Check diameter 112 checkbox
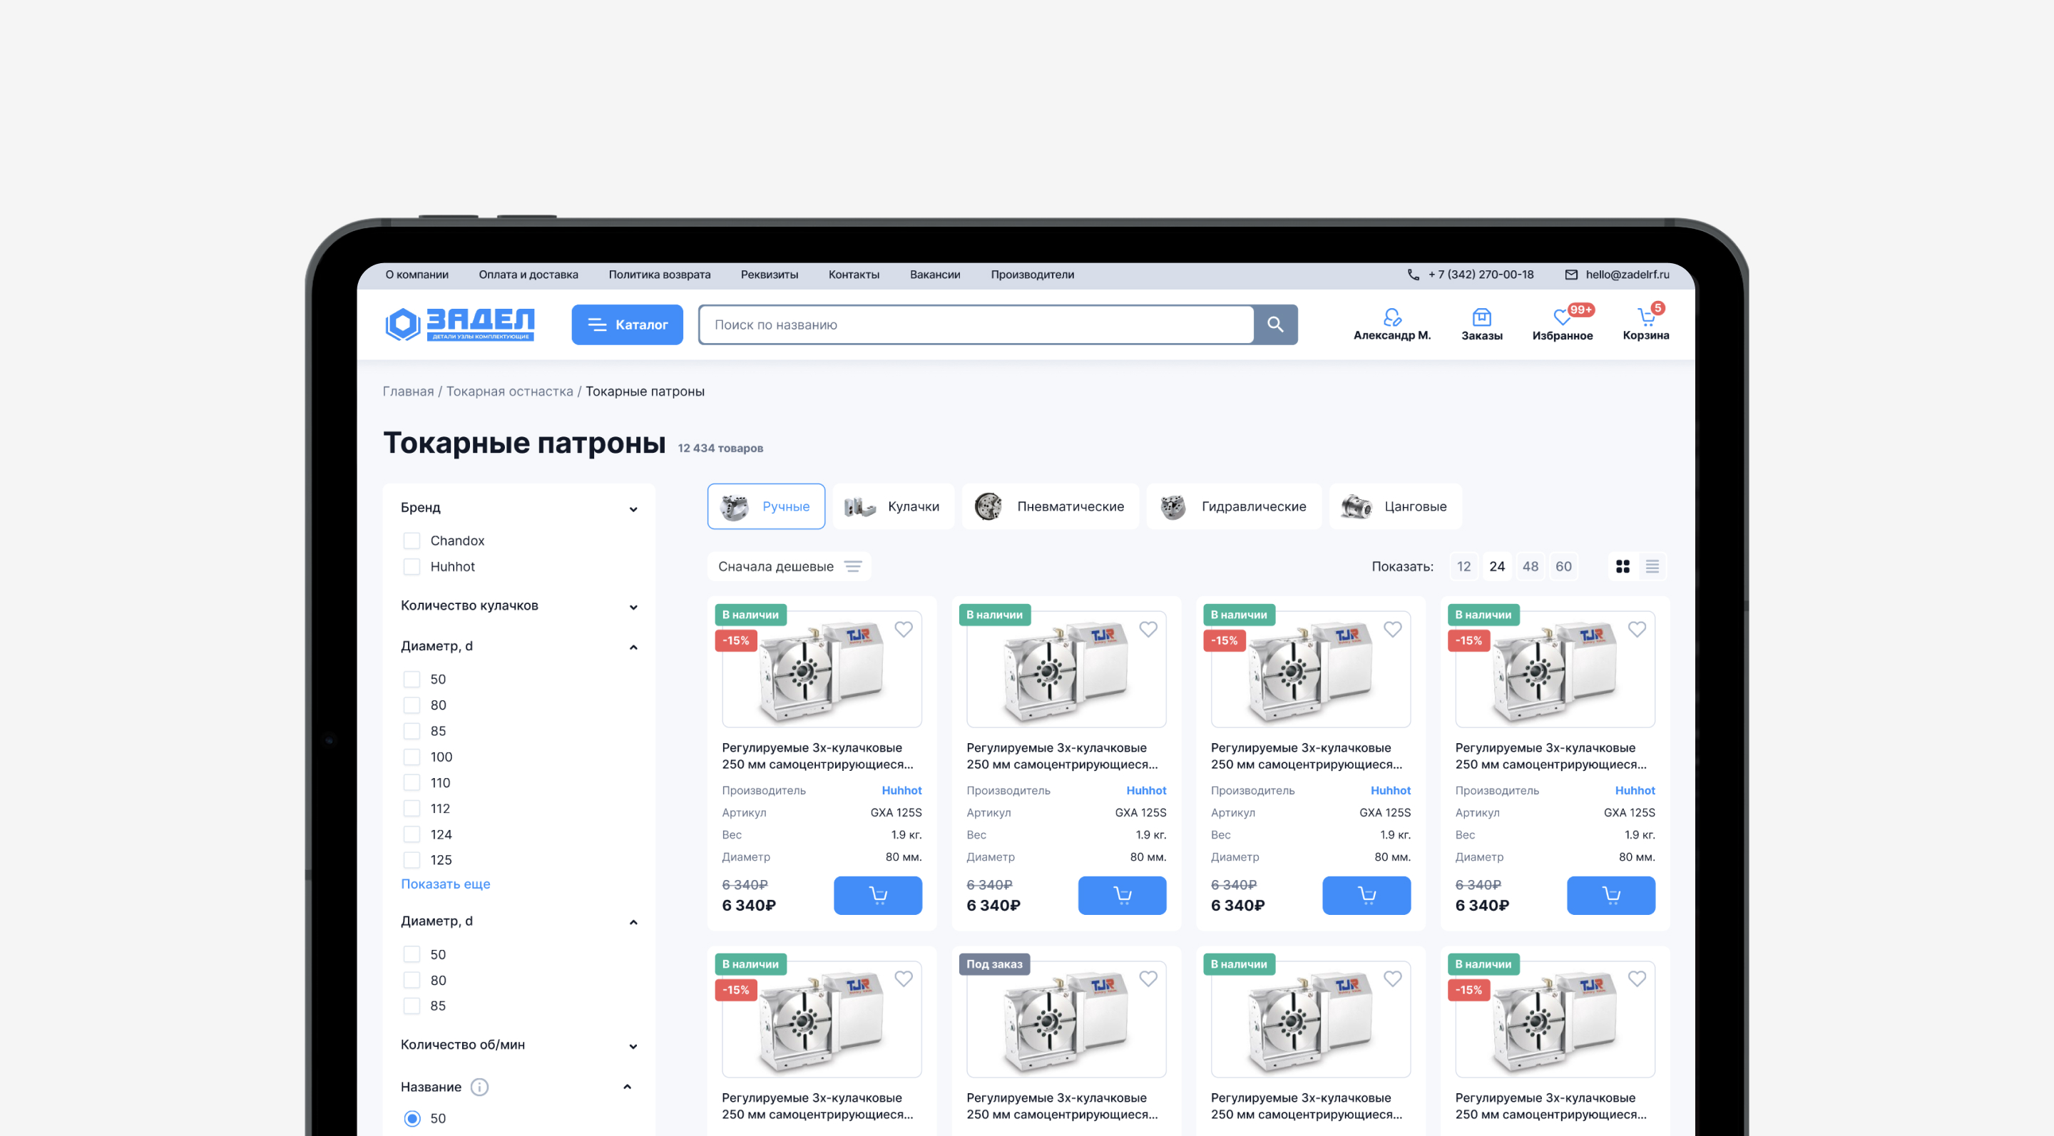This screenshot has width=2054, height=1136. (x=412, y=809)
